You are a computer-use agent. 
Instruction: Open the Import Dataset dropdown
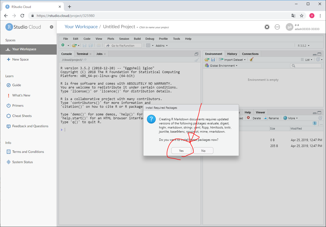point(232,60)
